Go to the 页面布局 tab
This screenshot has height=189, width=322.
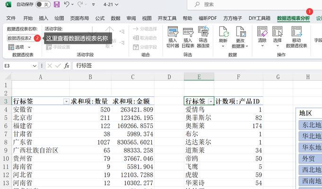tap(79, 18)
